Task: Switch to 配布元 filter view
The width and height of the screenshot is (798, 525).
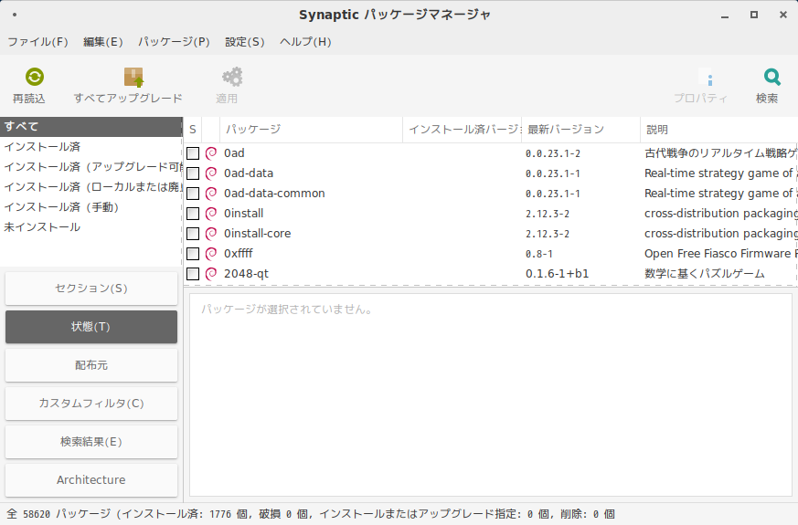Action: point(91,365)
